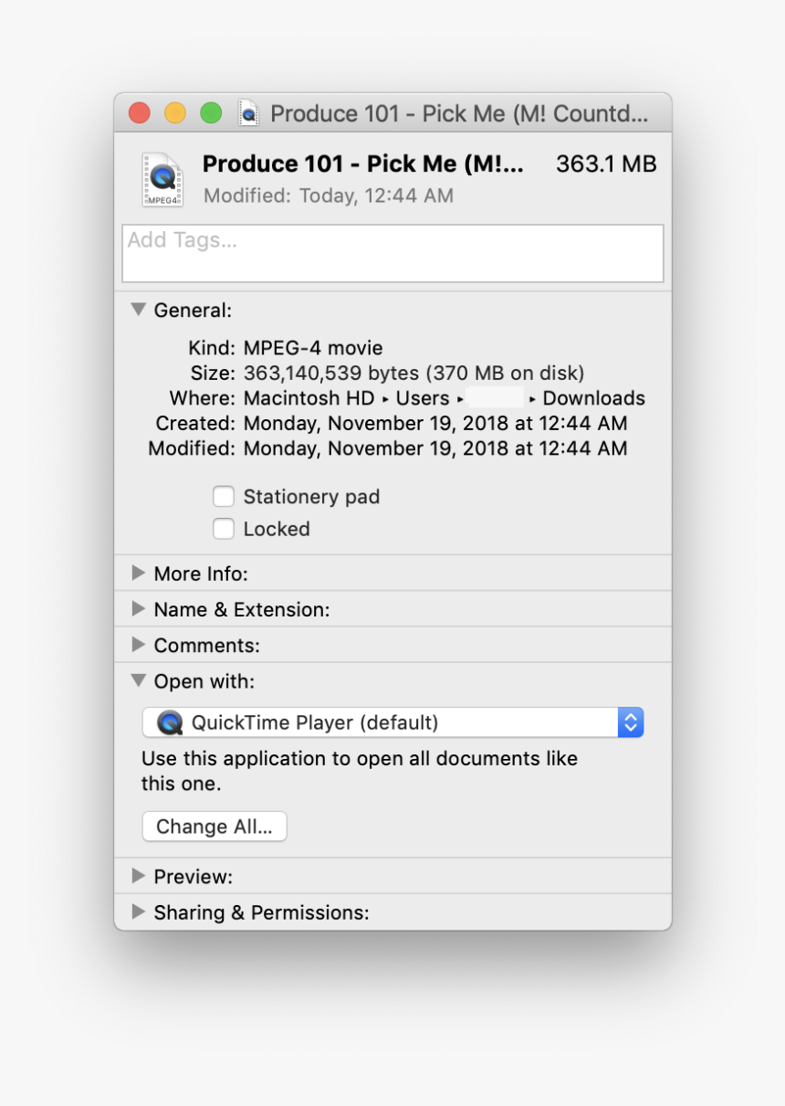Click the large MPEG-4 file icon
This screenshot has height=1106, width=785.
tap(162, 178)
